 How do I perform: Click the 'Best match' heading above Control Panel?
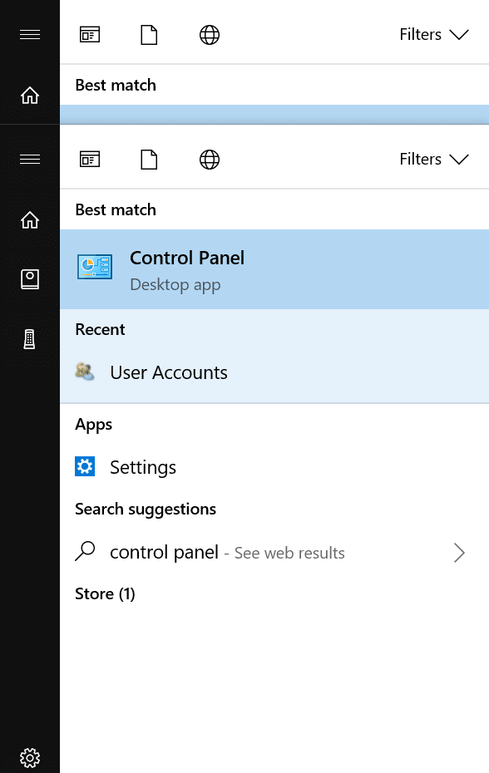tap(116, 209)
